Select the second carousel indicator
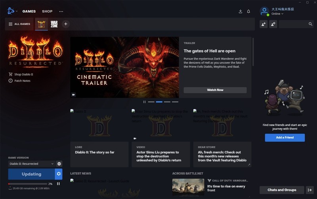 (159, 102)
